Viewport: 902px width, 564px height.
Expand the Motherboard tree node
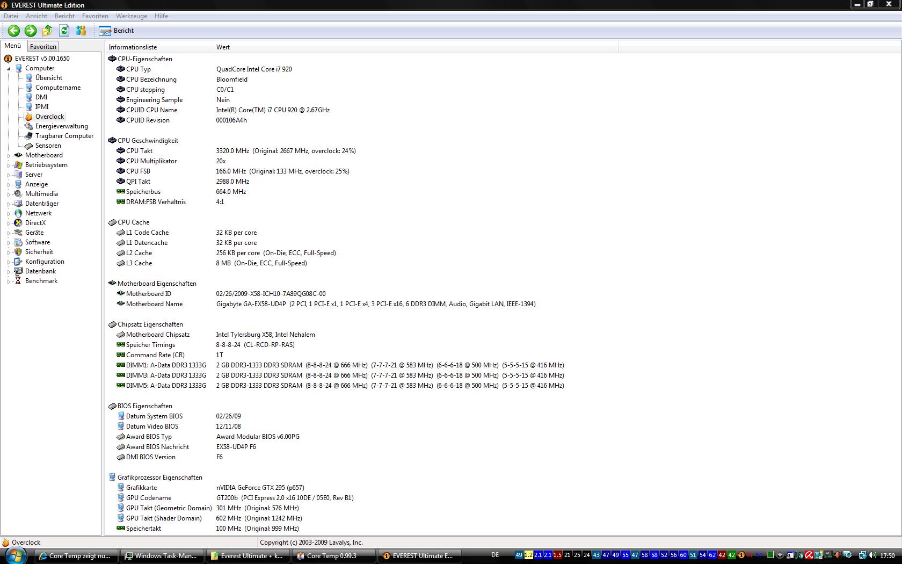pyautogui.click(x=9, y=156)
